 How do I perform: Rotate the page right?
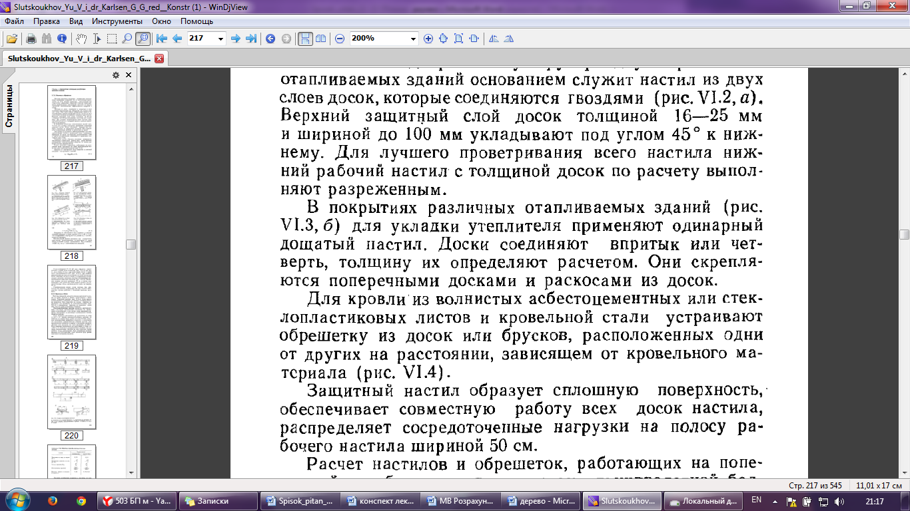tap(509, 39)
